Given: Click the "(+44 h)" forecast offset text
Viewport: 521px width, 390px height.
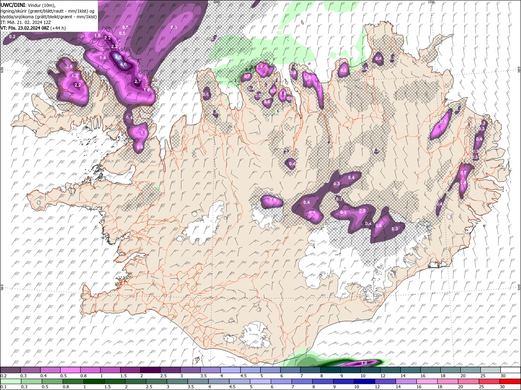Looking at the screenshot, I should [58, 28].
